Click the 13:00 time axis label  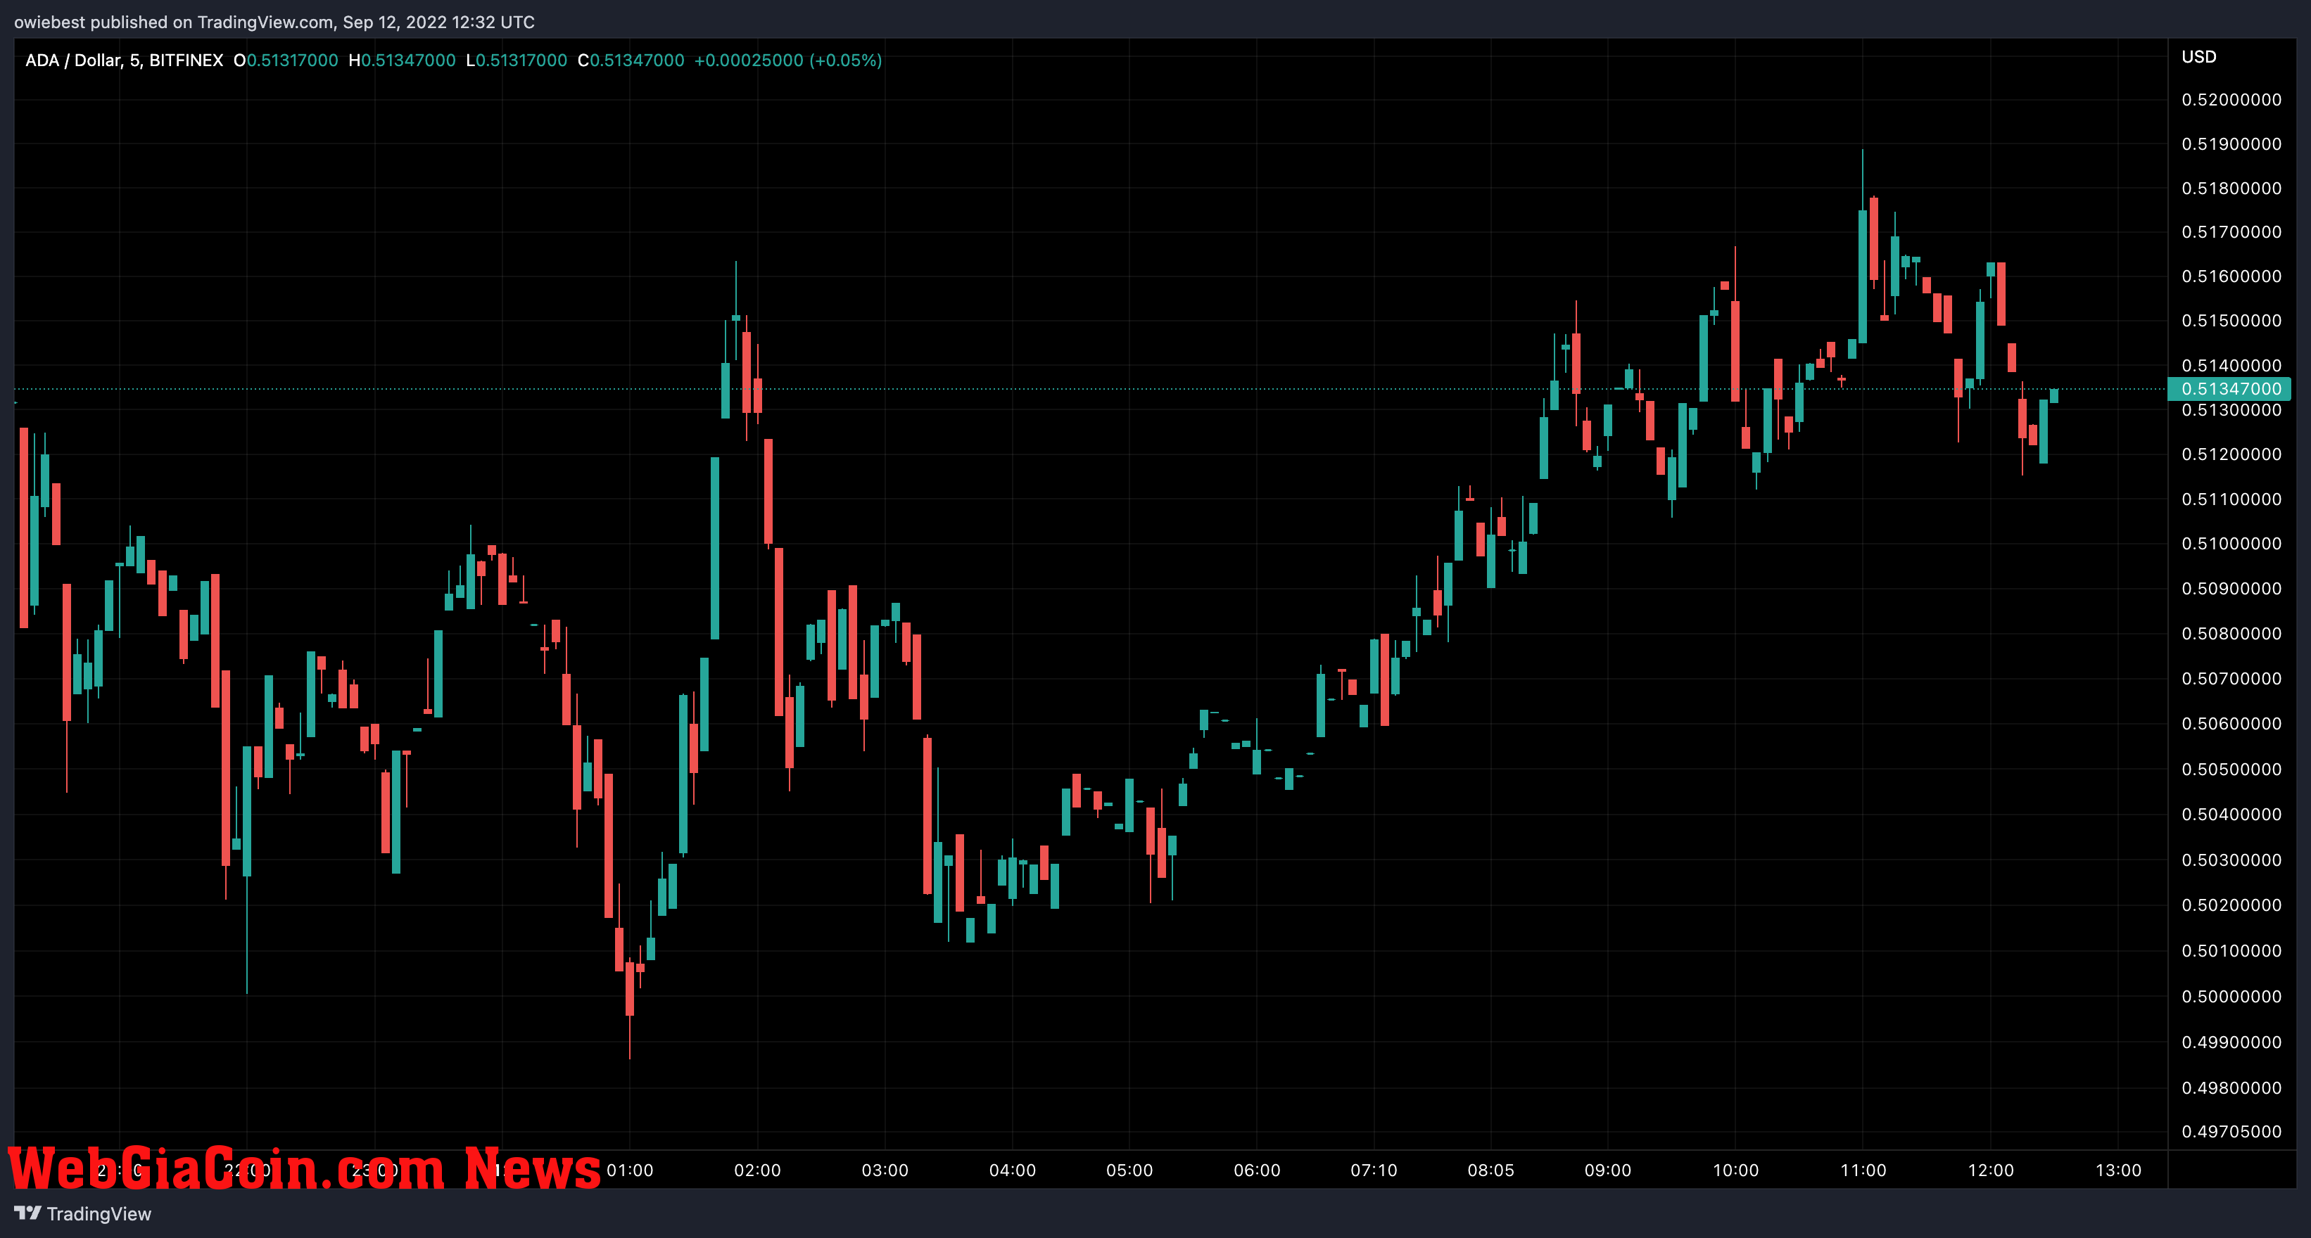click(x=2118, y=1170)
